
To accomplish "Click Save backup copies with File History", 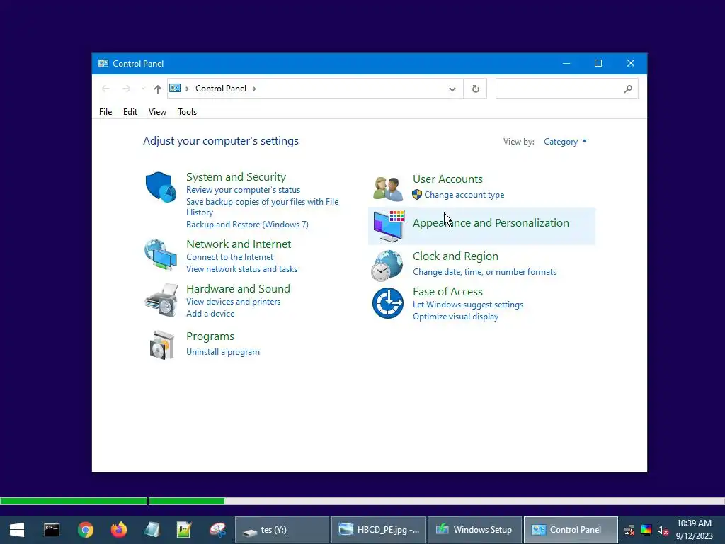I will coord(262,207).
